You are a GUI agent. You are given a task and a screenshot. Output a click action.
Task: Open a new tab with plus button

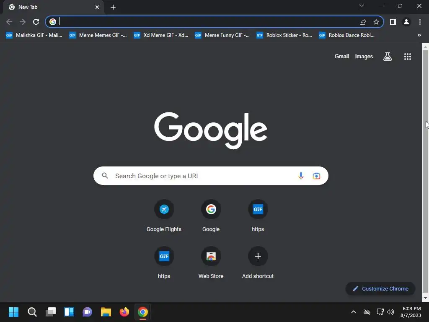tap(113, 7)
